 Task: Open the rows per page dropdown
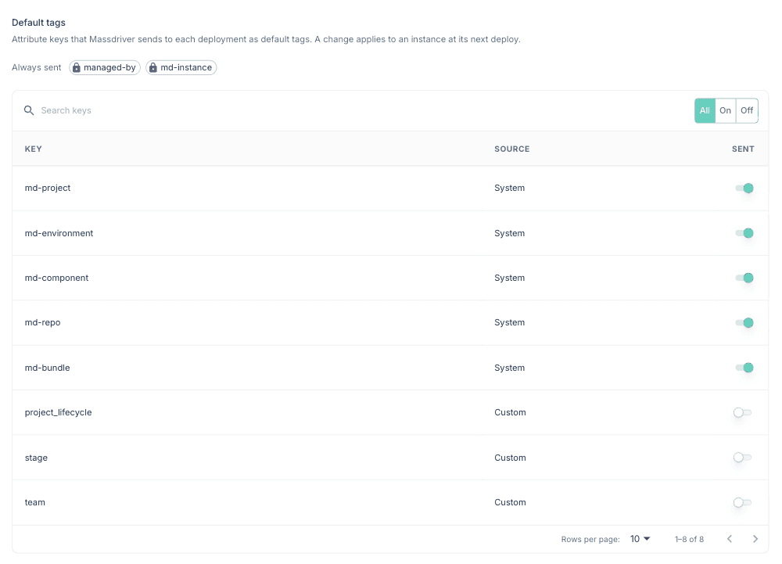click(x=640, y=538)
